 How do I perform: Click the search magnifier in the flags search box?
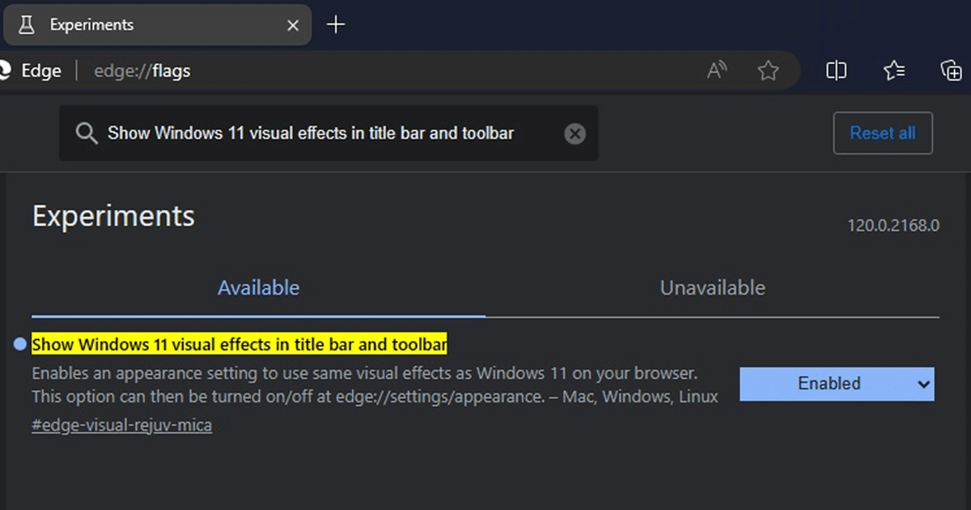(87, 133)
